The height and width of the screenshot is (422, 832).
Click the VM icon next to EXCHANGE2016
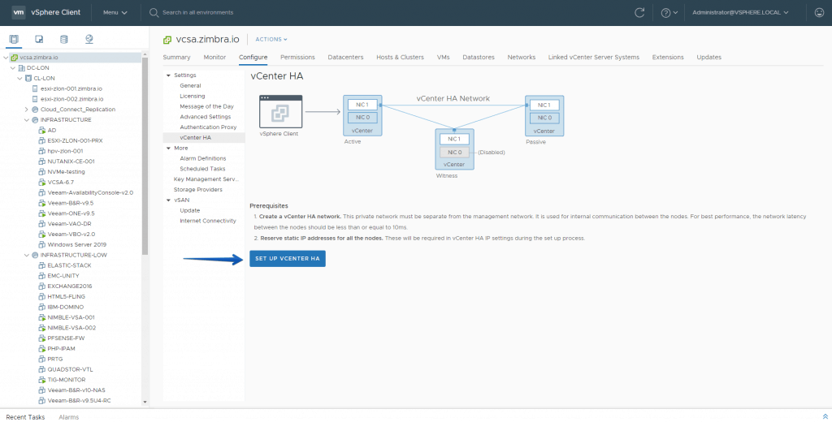pos(42,286)
